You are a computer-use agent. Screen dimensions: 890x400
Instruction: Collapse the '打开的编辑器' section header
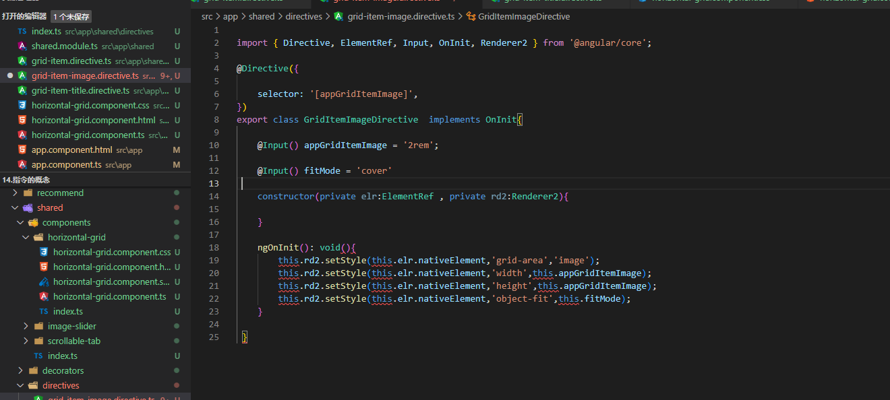pos(24,16)
